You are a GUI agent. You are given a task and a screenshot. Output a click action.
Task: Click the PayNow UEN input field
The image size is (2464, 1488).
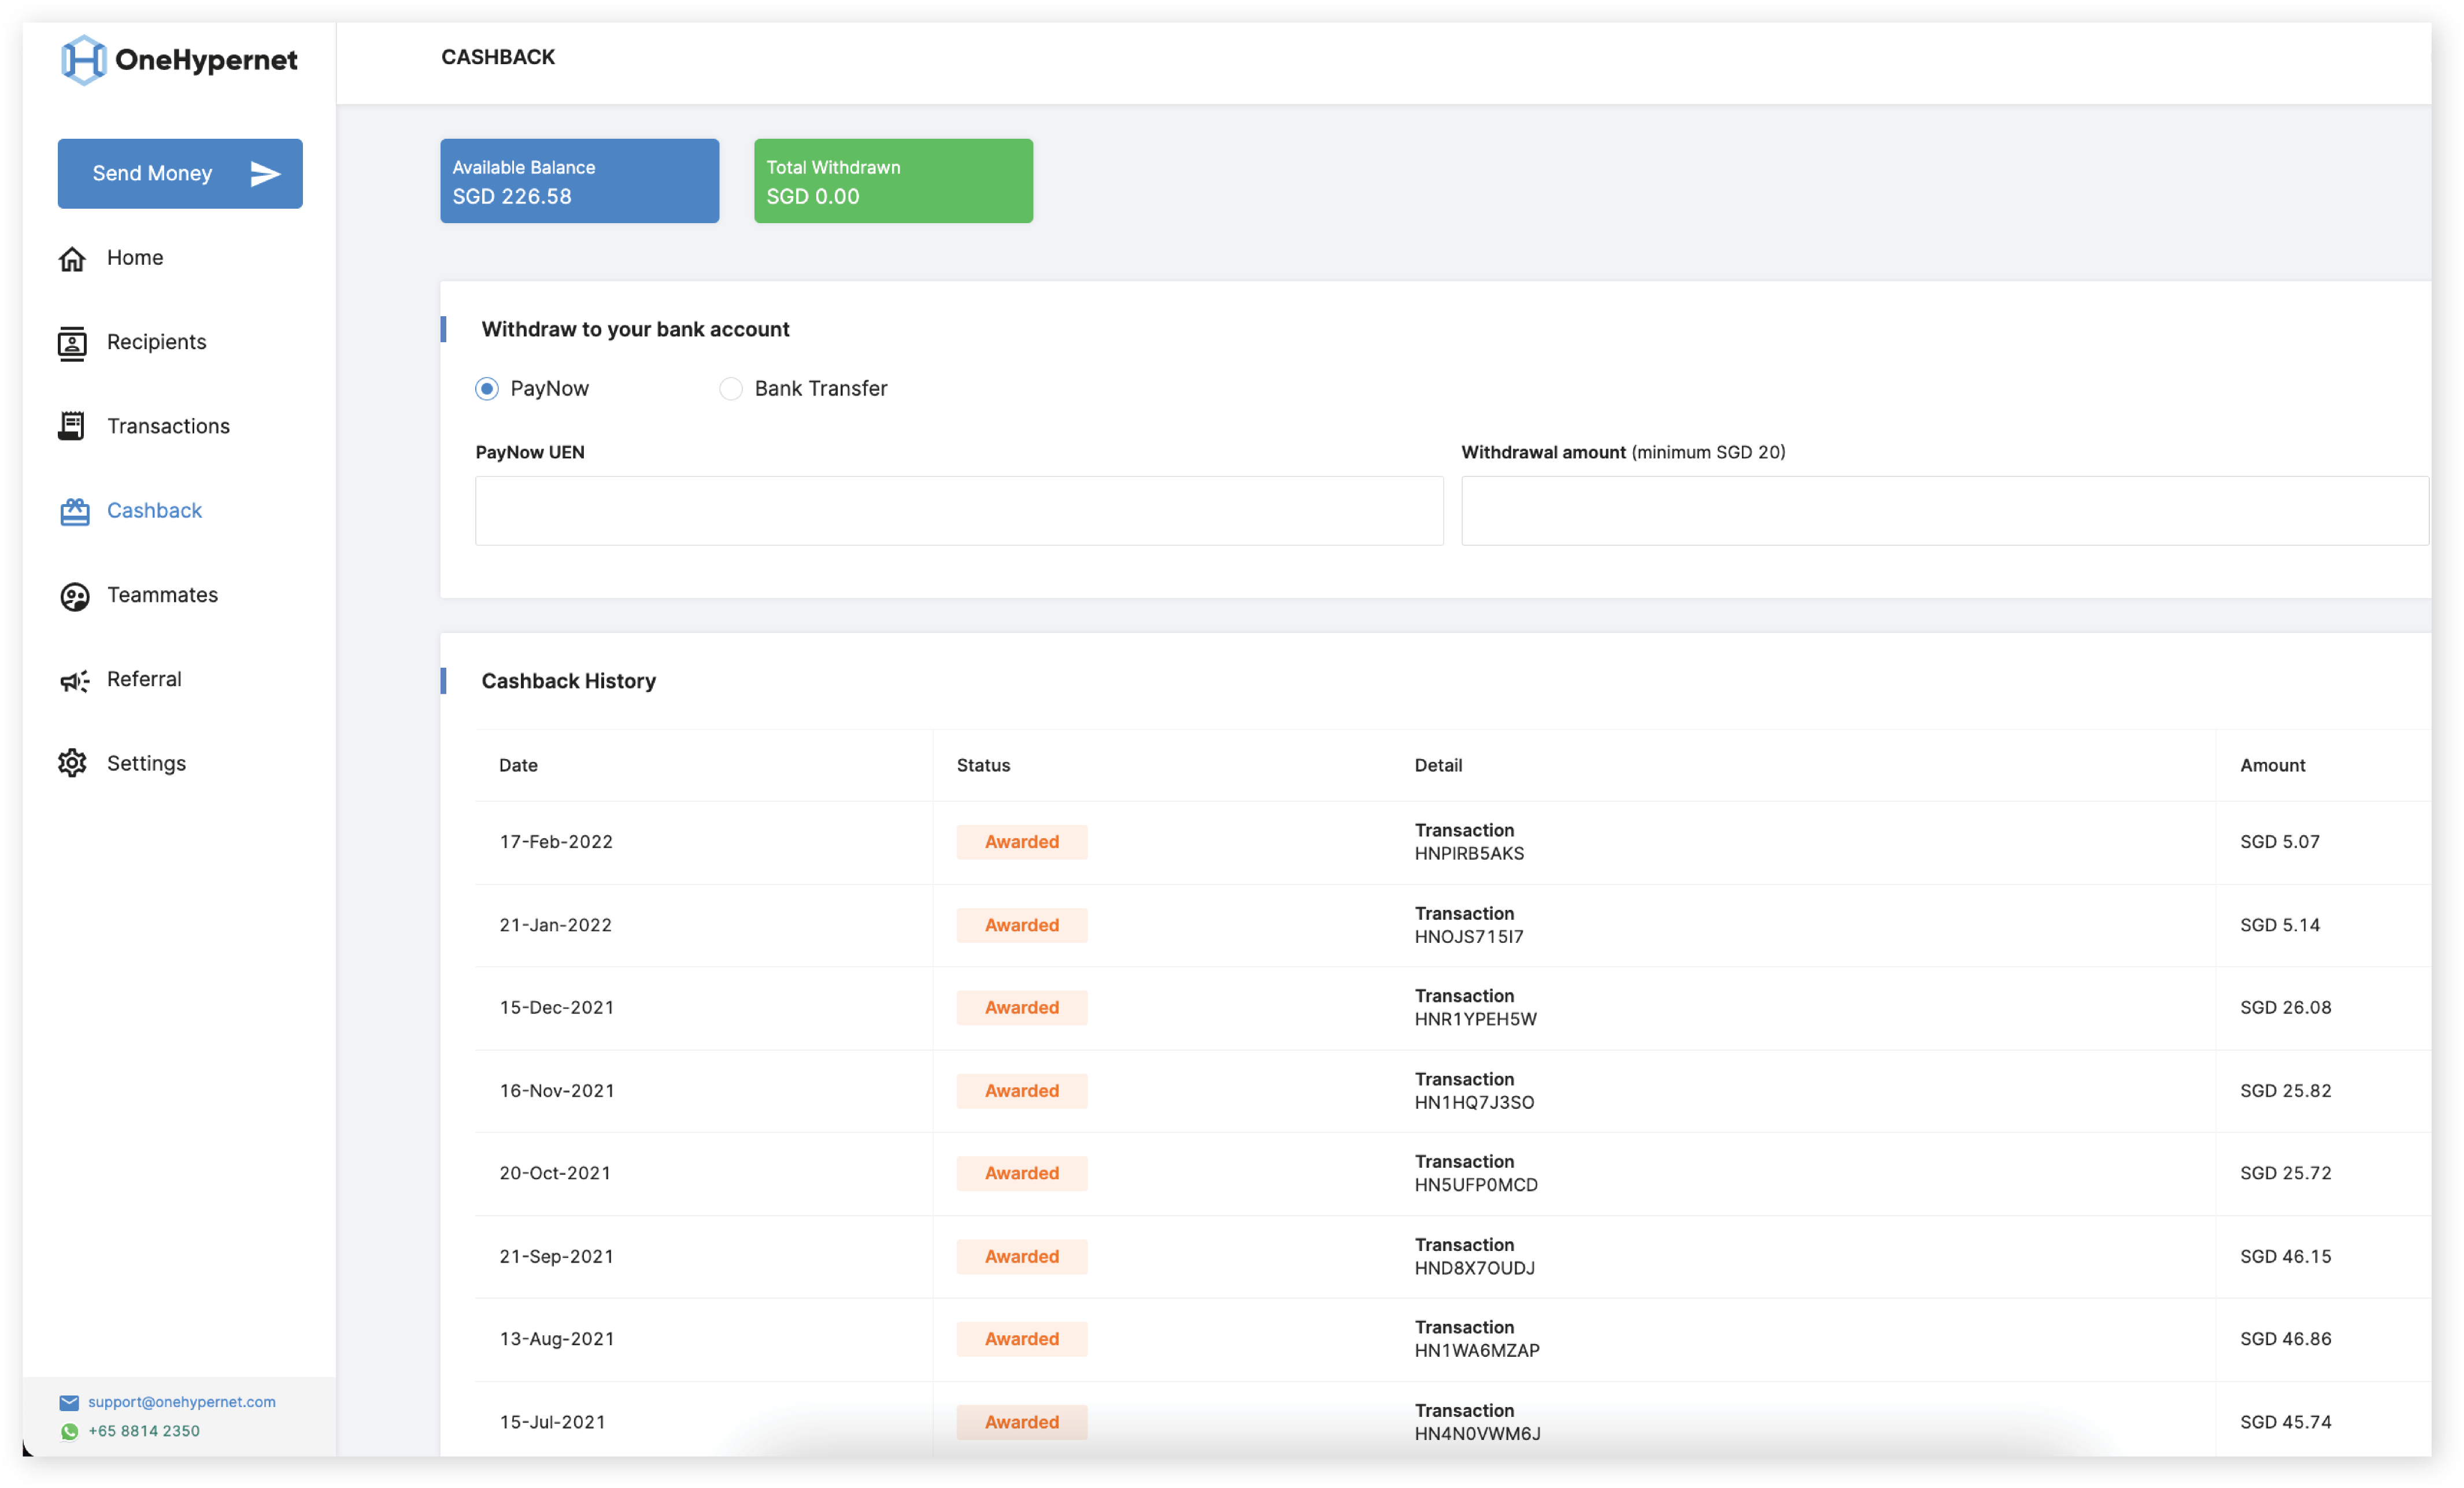(x=959, y=511)
